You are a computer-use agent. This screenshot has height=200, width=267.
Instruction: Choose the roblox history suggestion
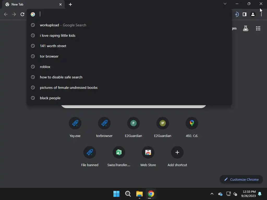click(129, 67)
